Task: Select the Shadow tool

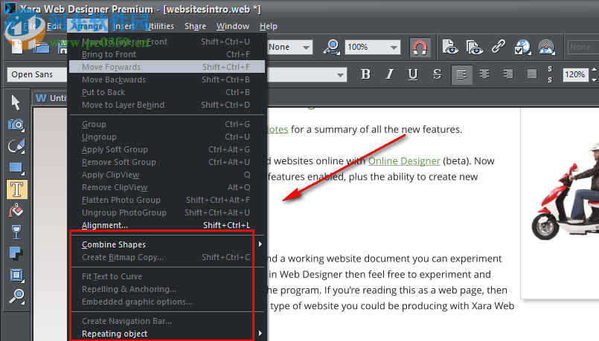Action: coord(16,253)
